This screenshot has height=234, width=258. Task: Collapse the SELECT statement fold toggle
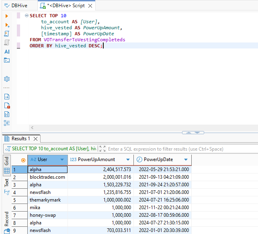(27, 15)
